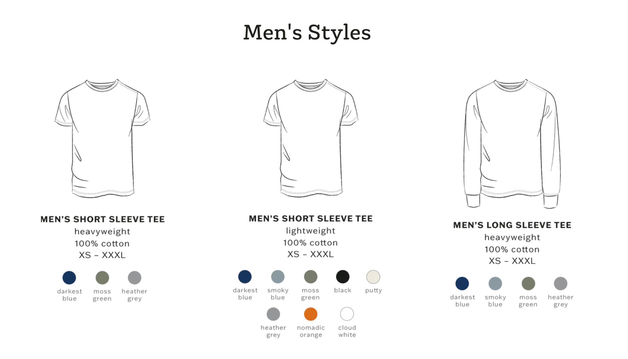The height and width of the screenshot is (359, 628).
Task: Choose the putty color swatch
Action: 373,277
